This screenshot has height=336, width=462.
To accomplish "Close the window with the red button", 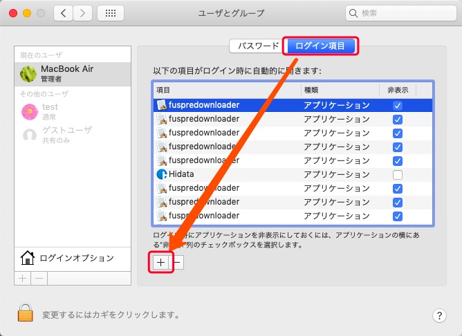I will [13, 13].
